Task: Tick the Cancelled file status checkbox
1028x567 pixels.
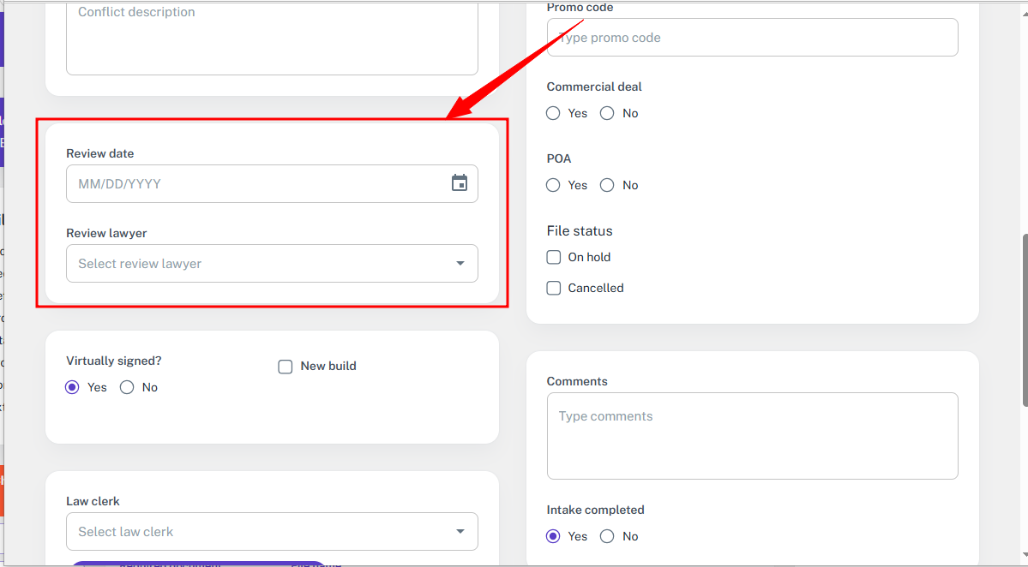Action: pos(554,288)
